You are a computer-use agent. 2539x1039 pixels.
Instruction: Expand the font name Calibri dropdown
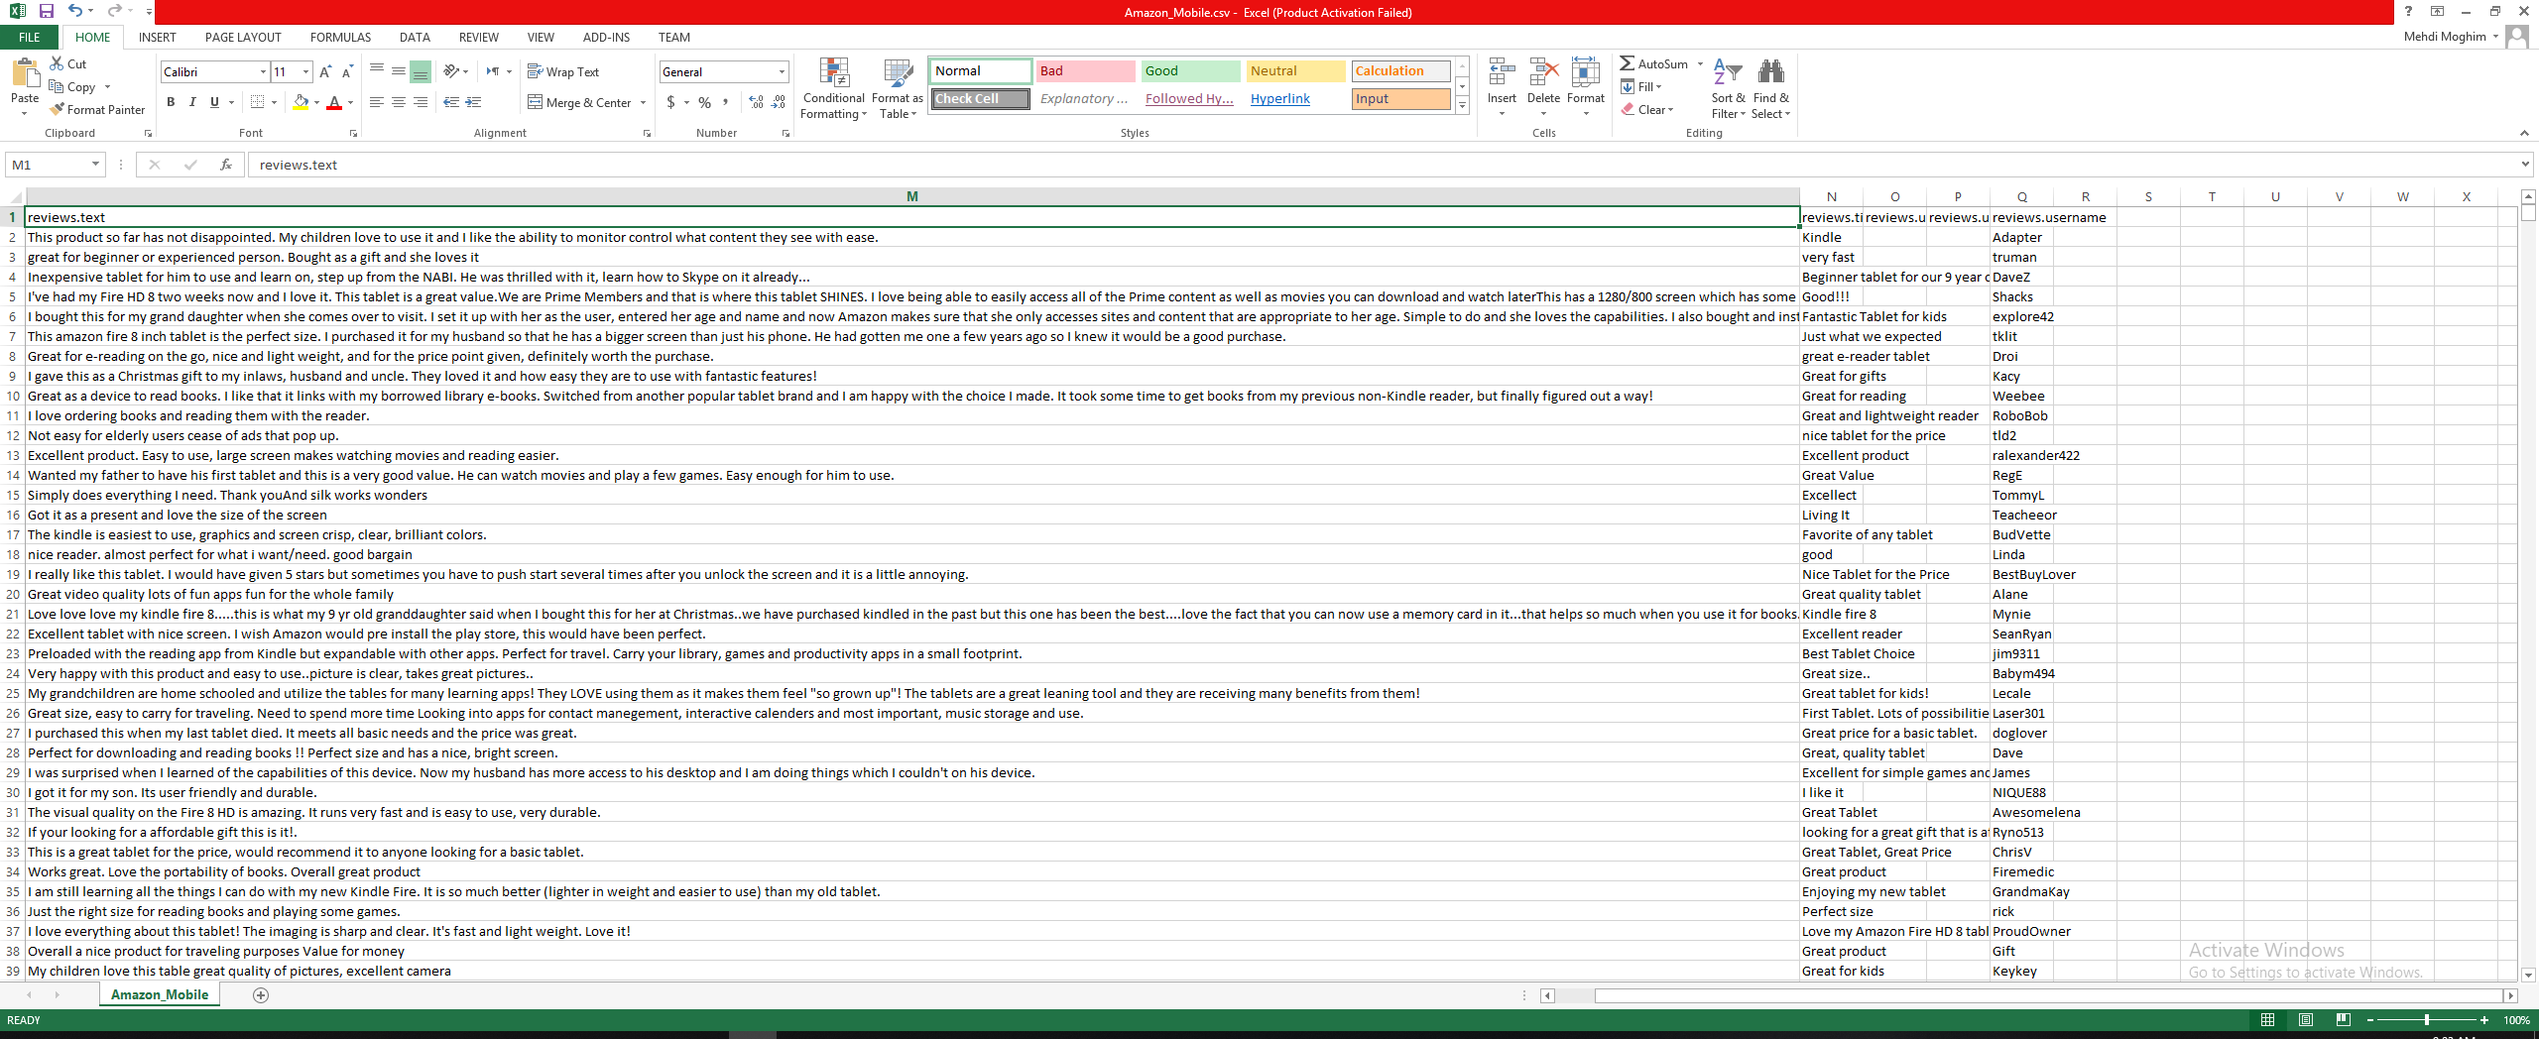(x=263, y=72)
